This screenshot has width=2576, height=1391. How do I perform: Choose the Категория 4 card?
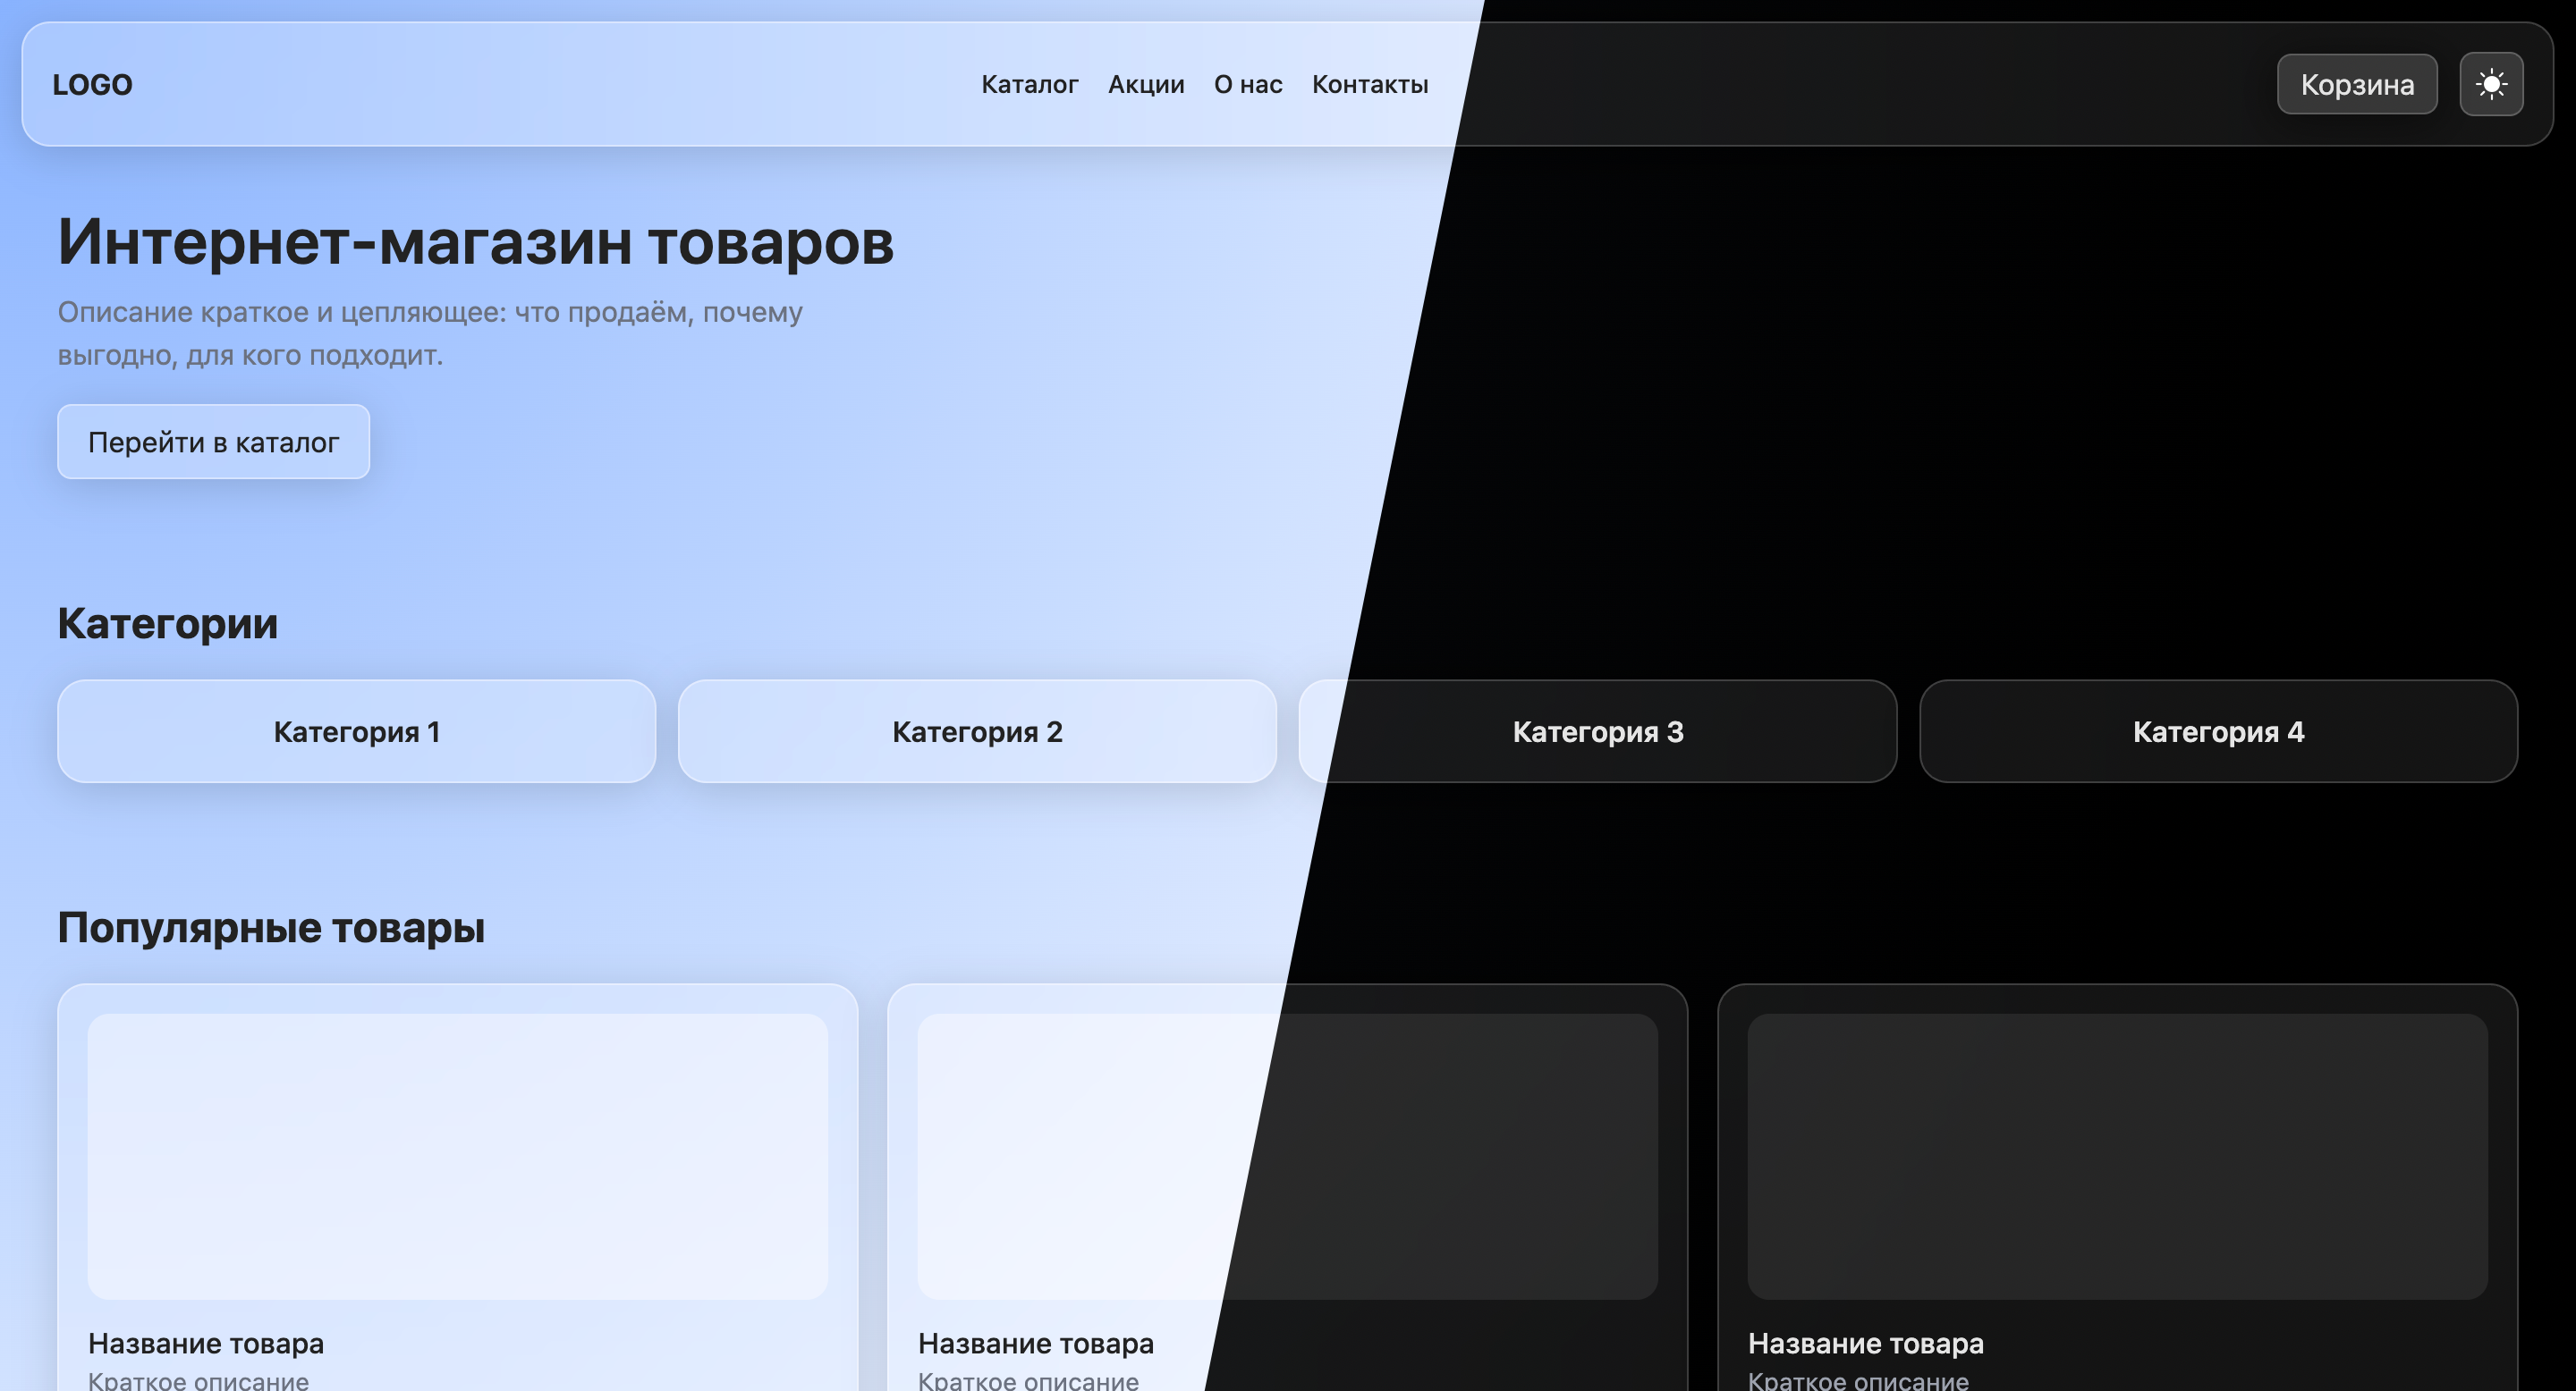coord(2217,731)
